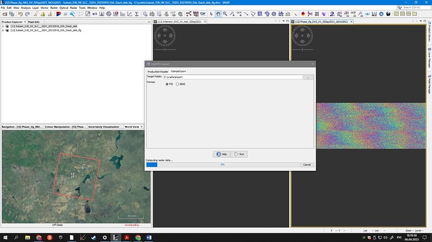This screenshot has width=432, height=242.
Task: Switch to Uncertainty Visualisation tab
Action: point(103,127)
